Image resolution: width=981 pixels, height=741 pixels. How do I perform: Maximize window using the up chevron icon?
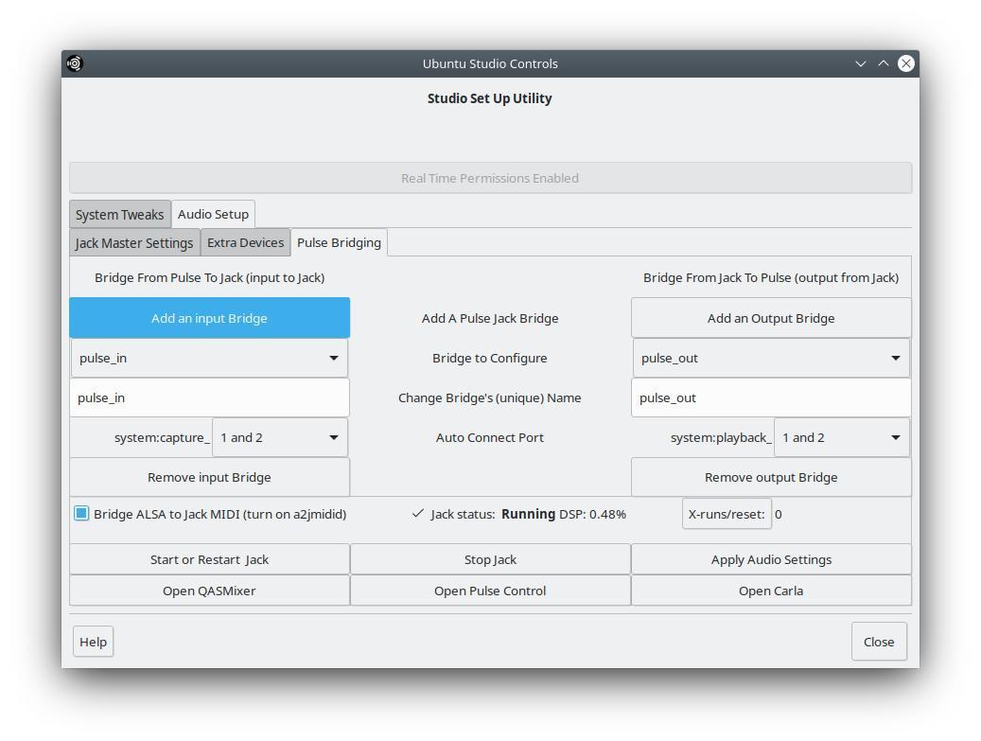(x=884, y=63)
